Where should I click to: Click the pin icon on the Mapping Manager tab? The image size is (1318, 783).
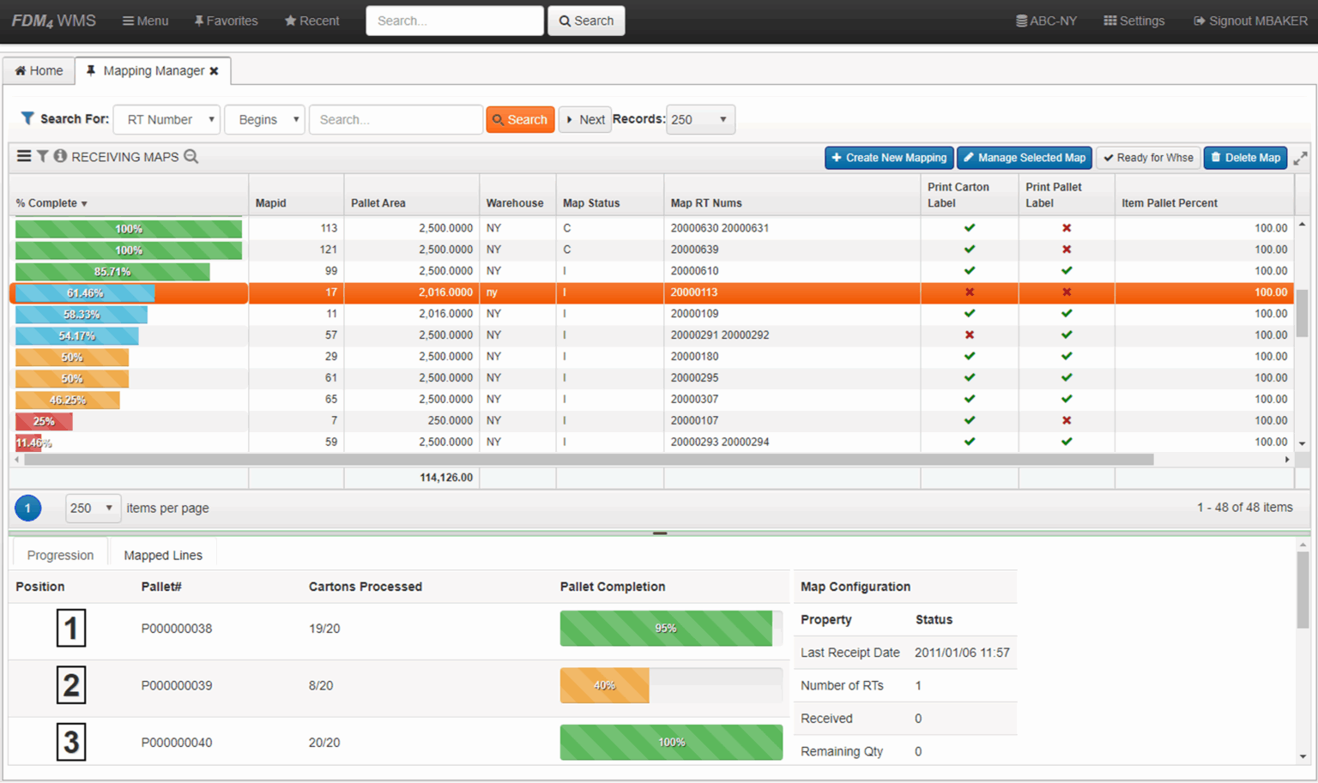tap(91, 71)
